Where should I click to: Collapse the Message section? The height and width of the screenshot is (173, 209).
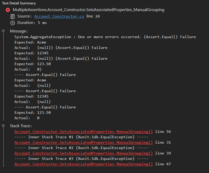coord(3,31)
